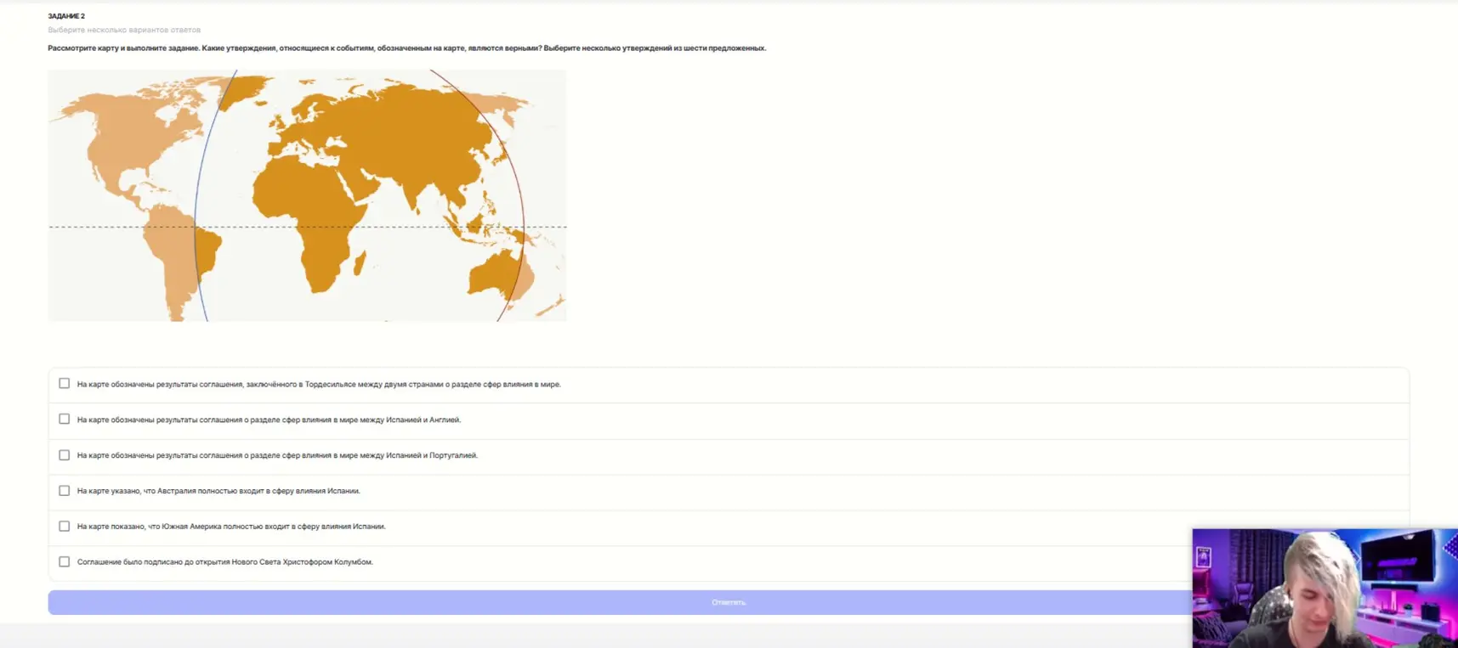Select answer text mentioning Христофором Колумбом

tap(224, 562)
